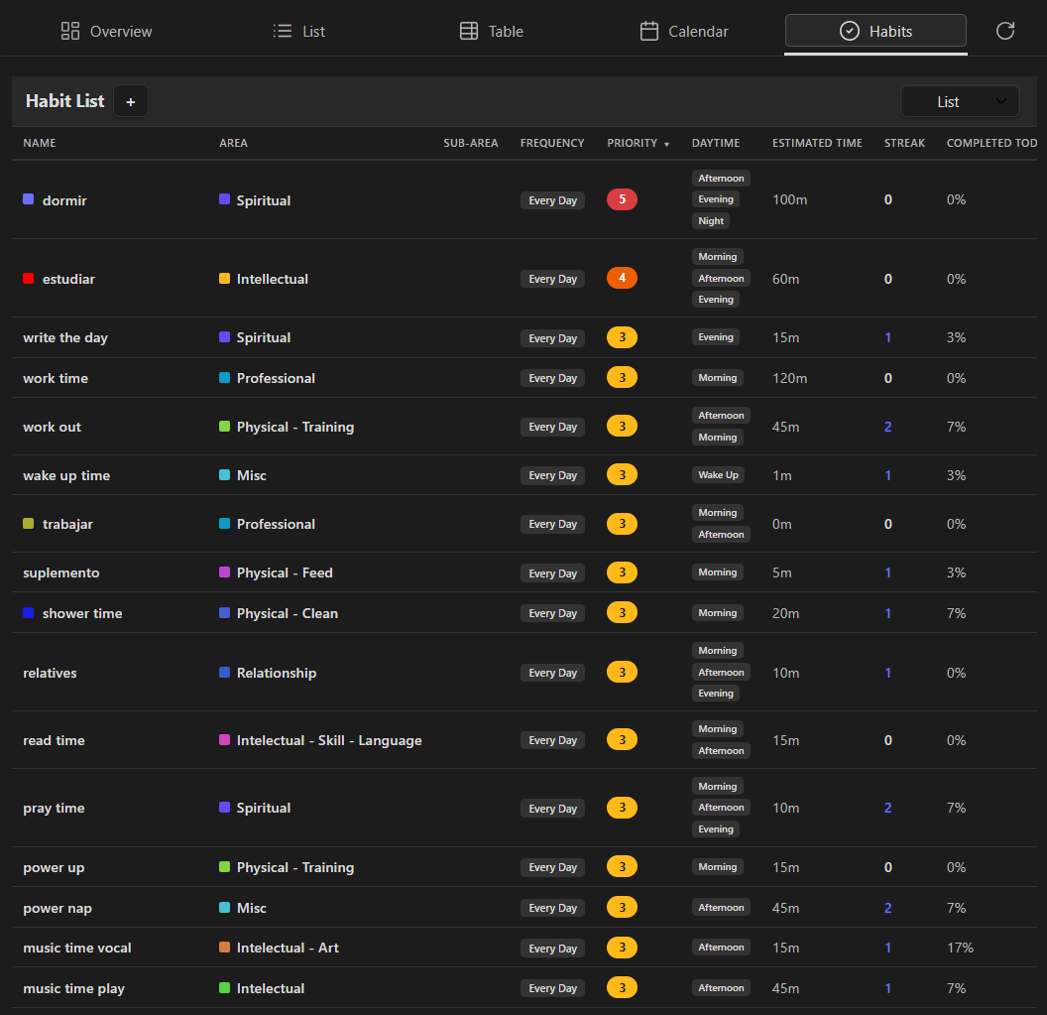This screenshot has width=1047, height=1015.
Task: Click the SUB-AREA column header
Action: (471, 143)
